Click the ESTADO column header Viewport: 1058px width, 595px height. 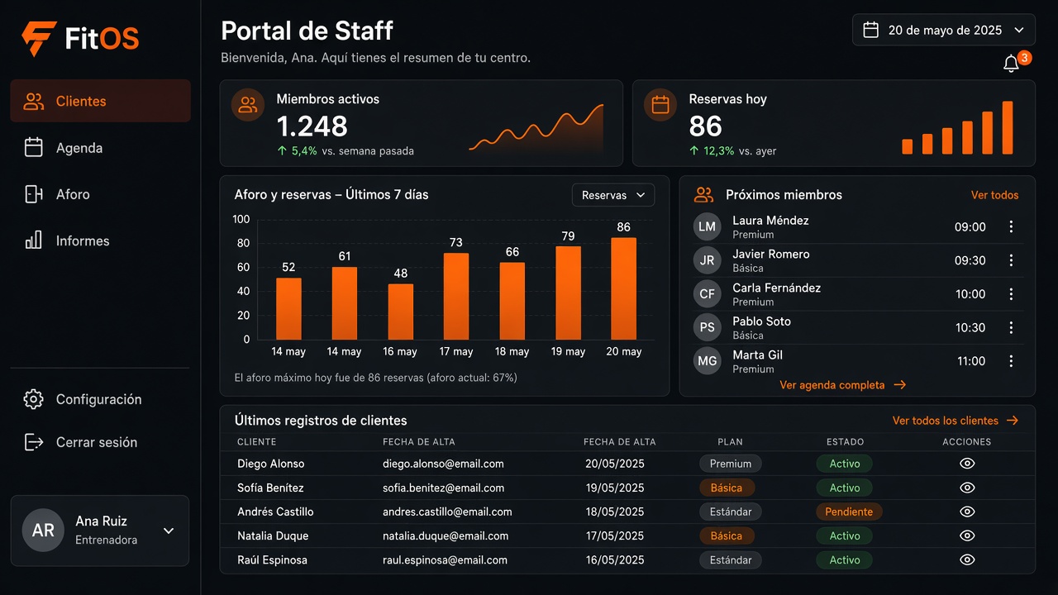pos(845,442)
